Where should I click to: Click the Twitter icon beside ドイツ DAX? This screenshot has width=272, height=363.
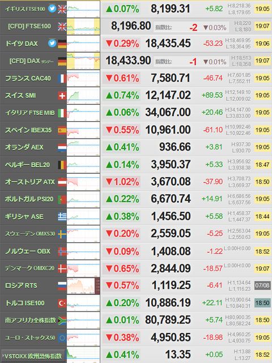point(52,43)
